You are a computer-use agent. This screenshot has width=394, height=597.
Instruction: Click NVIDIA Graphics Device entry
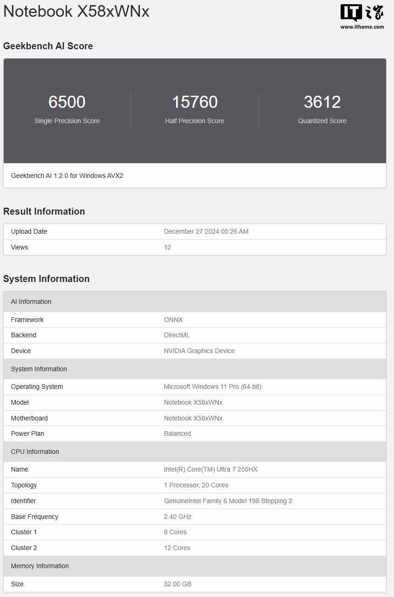click(199, 351)
